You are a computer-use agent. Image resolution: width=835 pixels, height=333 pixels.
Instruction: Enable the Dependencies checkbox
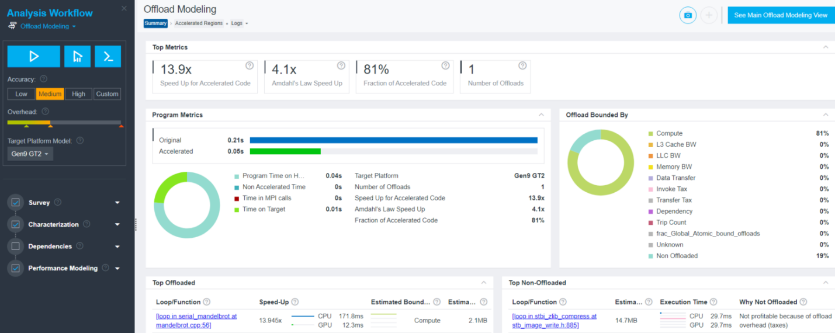click(16, 247)
